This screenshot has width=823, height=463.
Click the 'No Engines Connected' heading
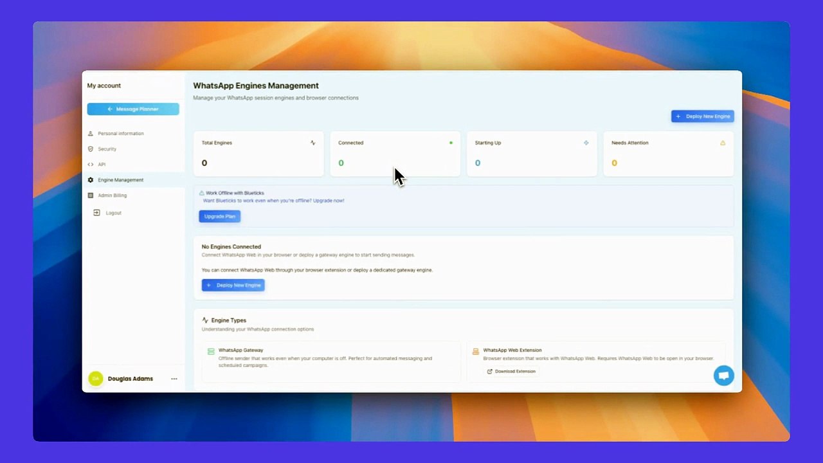(x=231, y=247)
